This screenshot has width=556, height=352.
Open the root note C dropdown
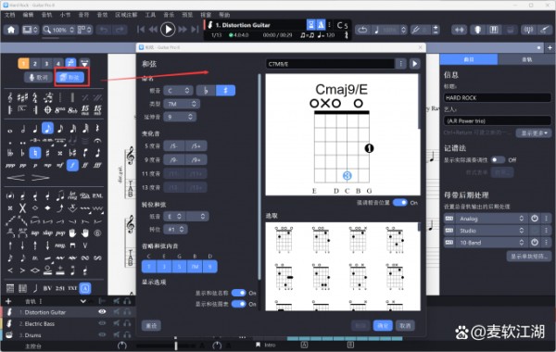(x=178, y=91)
